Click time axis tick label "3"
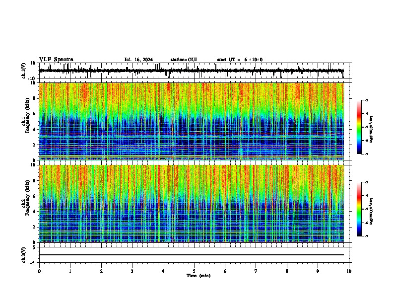393x304 pixels. (132, 271)
